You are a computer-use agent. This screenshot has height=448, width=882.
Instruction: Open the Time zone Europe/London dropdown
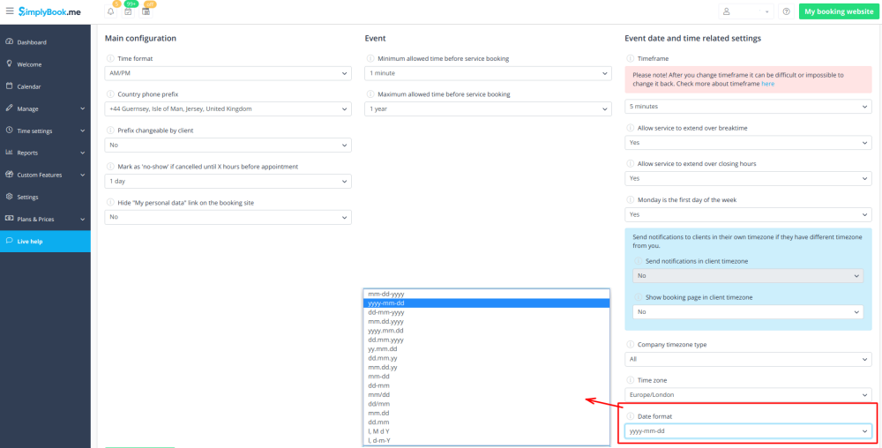pos(748,395)
